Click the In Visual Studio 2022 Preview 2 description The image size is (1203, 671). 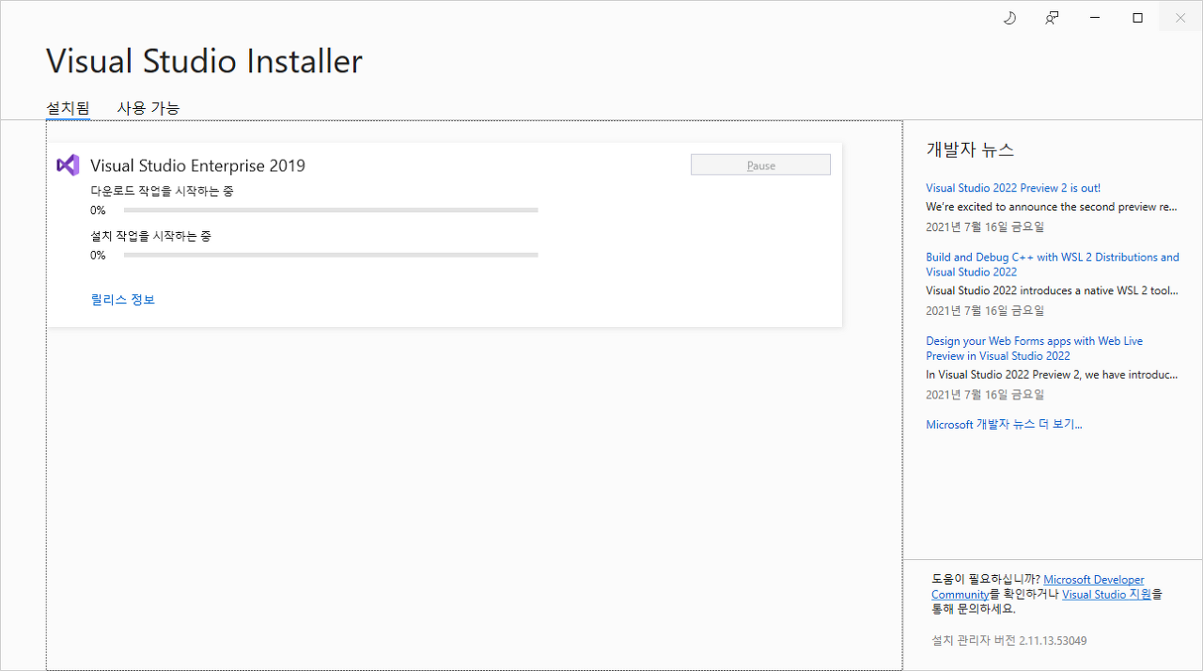(x=1052, y=375)
